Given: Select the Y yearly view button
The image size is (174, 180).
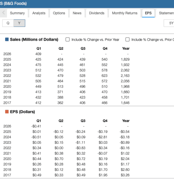Looking at the screenshot, I should coord(19,23).
